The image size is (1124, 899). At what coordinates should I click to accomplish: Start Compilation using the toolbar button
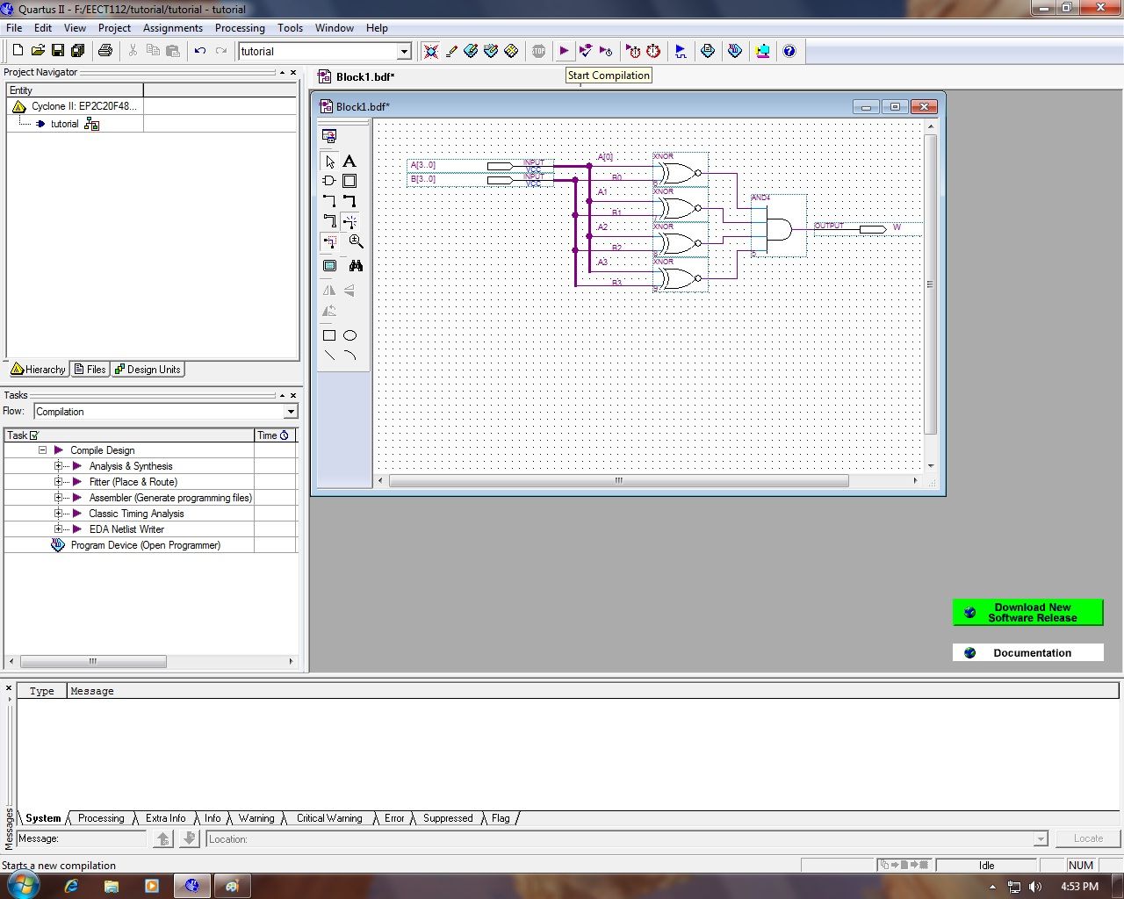click(563, 51)
